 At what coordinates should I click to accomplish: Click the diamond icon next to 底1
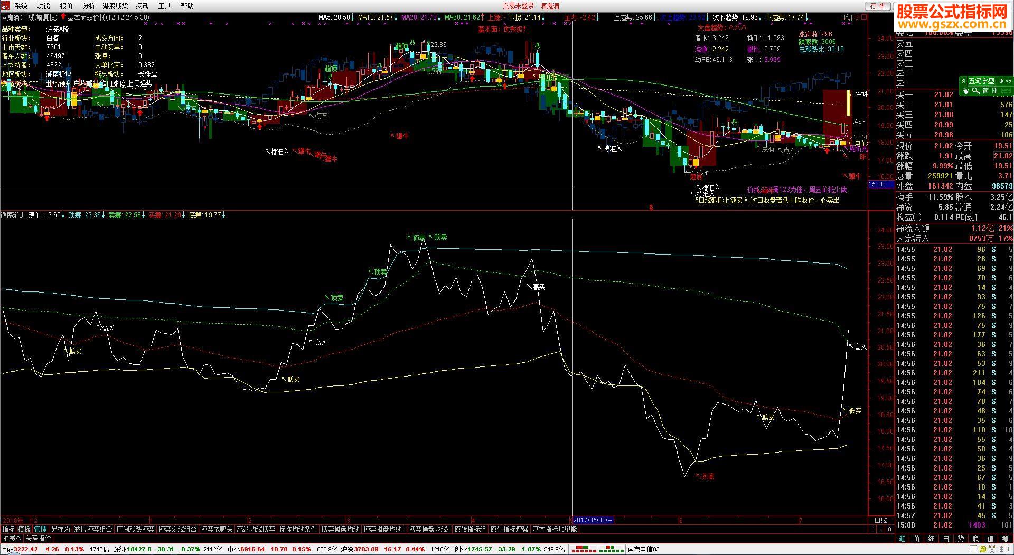(x=856, y=17)
